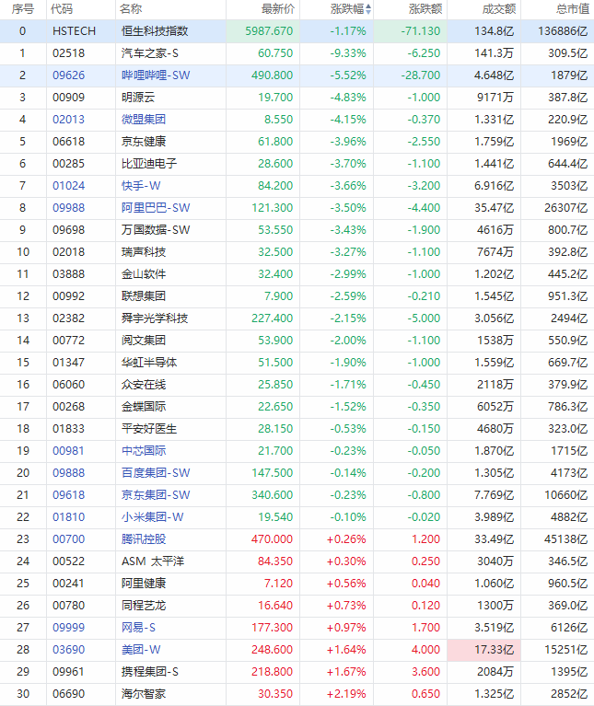The height and width of the screenshot is (706, 594).
Task: Open stock code 02013 link
Action: coord(68,120)
